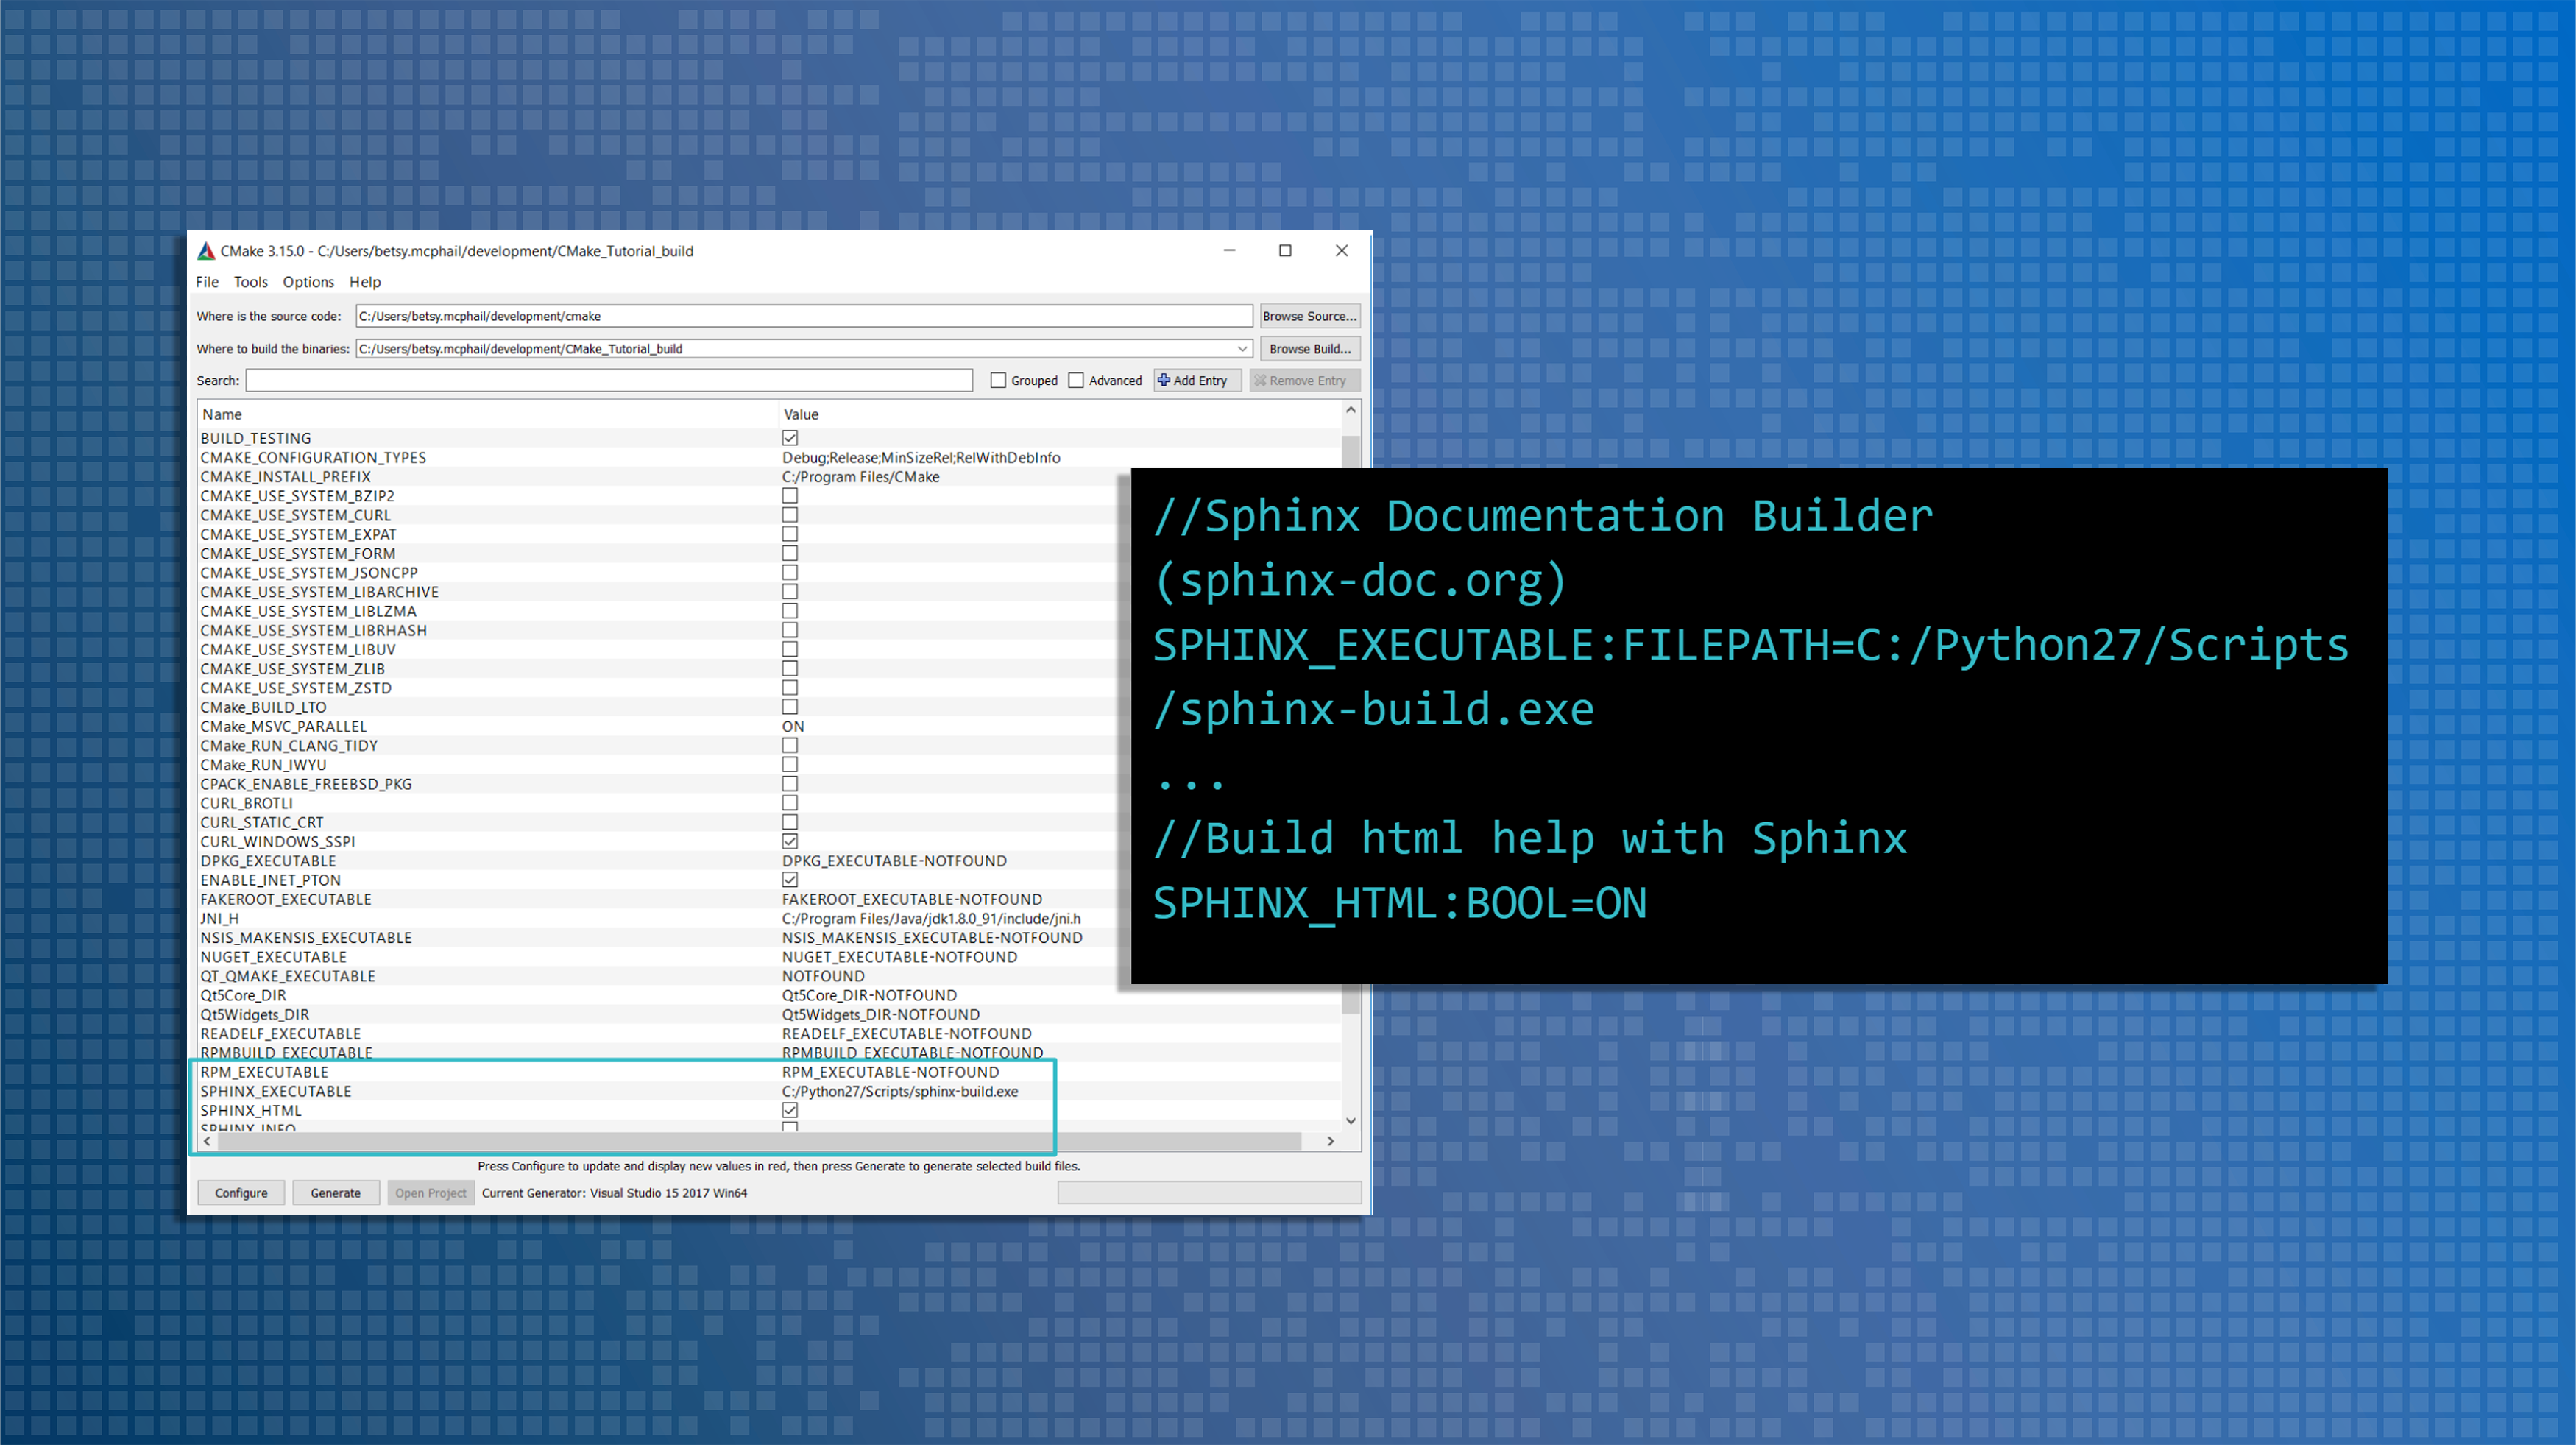This screenshot has width=2576, height=1445.
Task: Uncheck the ENABLE_INET_PTON value
Action: 790,880
